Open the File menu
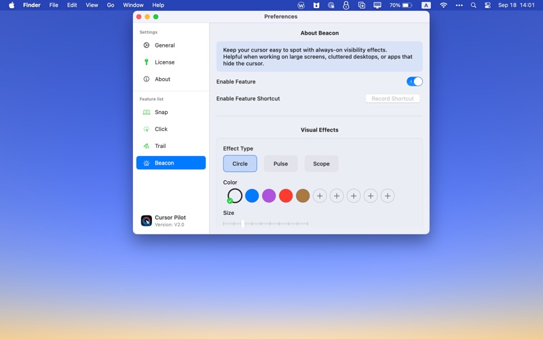This screenshot has height=339, width=543. tap(54, 5)
